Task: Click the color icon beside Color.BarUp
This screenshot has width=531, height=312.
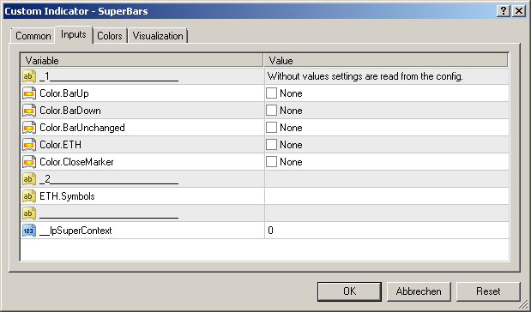Action: (x=29, y=93)
